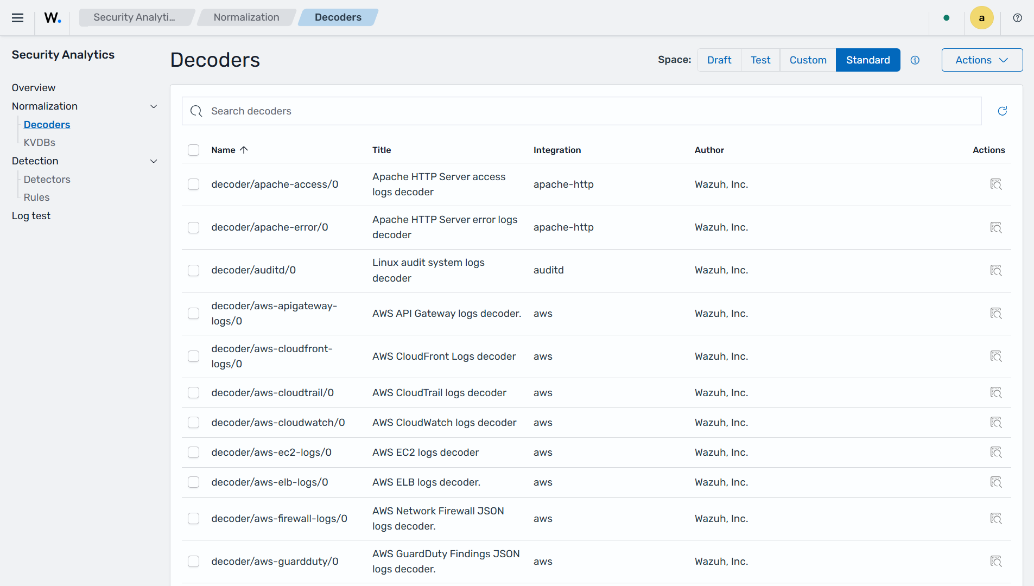The height and width of the screenshot is (586, 1034).
Task: Tick the decoder/aws-ec2-logs/0 checkbox
Action: [x=193, y=453]
